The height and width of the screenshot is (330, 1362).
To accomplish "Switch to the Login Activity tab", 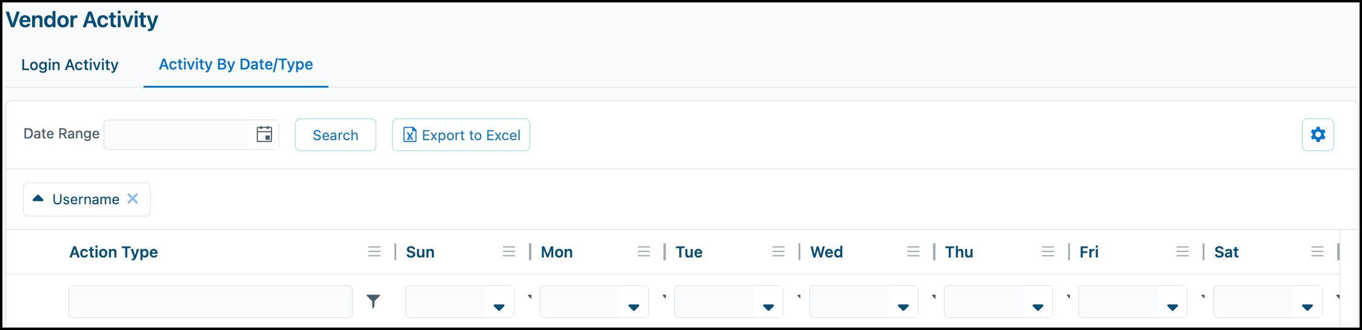I will (70, 65).
